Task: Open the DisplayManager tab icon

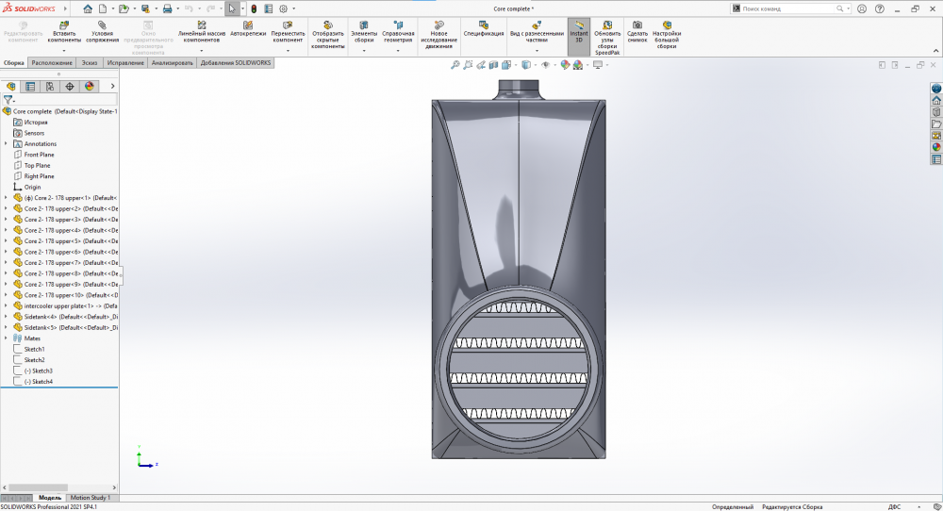Action: pos(90,86)
